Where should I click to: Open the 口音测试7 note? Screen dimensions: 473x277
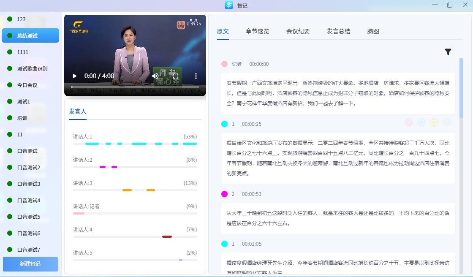tap(30, 250)
